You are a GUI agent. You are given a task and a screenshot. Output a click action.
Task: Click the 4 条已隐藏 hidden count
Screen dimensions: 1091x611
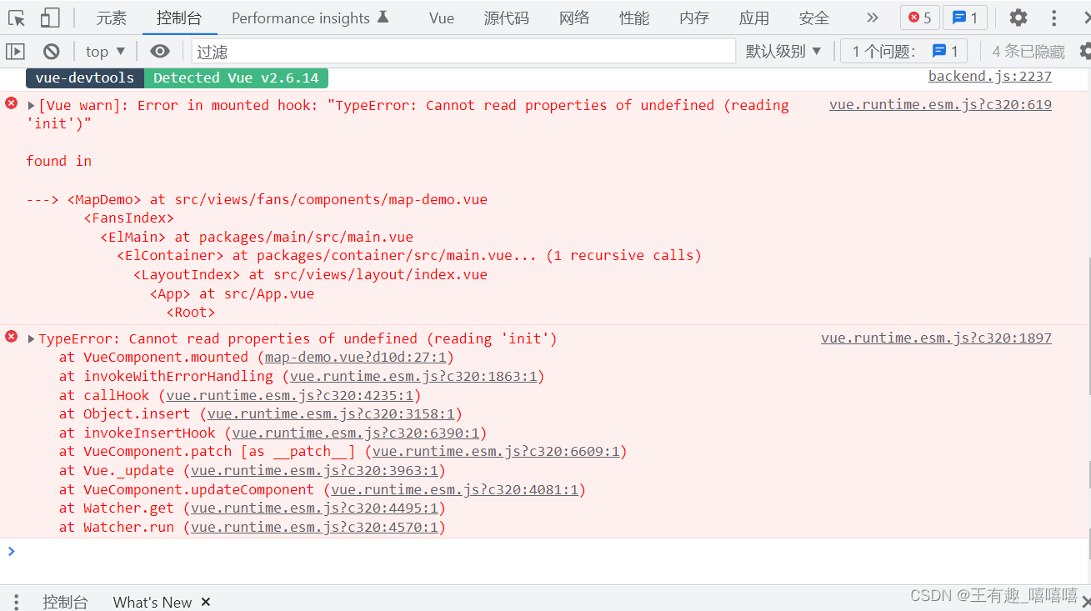[1028, 52]
